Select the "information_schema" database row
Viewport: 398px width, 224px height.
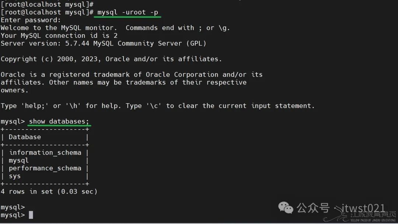coord(45,152)
